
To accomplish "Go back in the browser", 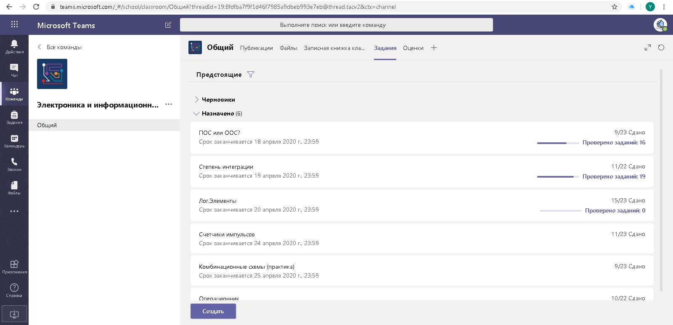I will pyautogui.click(x=9, y=7).
